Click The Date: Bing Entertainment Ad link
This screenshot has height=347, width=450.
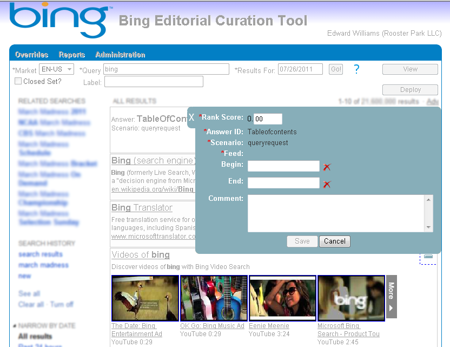point(137,330)
